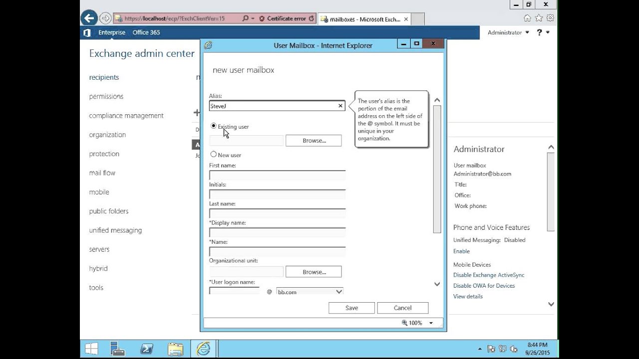Screen dimensions: 639x359
Task: Click the Last name input field
Action: coord(277,213)
